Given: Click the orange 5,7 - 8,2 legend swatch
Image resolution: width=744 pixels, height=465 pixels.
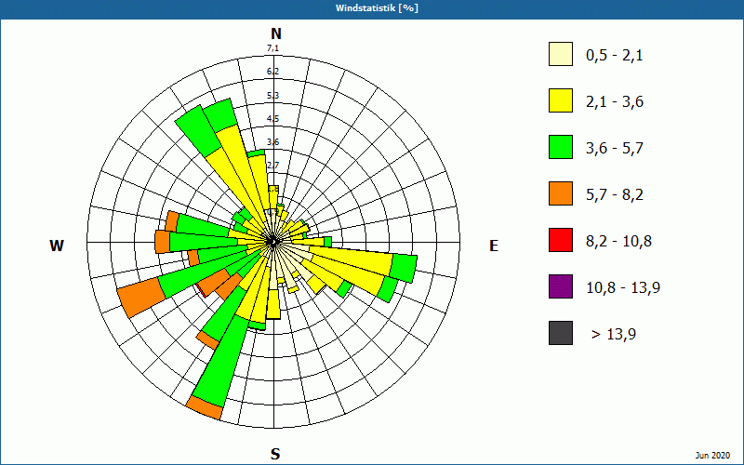Looking at the screenshot, I should [561, 193].
